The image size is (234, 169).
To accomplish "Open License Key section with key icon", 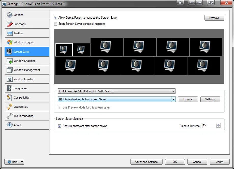I will (27, 107).
